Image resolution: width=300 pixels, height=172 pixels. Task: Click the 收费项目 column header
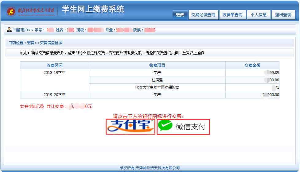[157, 65]
